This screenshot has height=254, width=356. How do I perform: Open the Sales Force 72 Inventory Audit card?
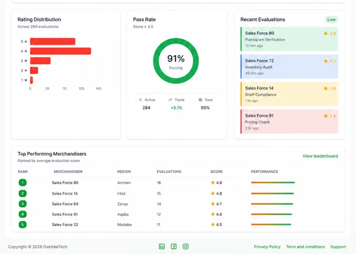click(289, 66)
